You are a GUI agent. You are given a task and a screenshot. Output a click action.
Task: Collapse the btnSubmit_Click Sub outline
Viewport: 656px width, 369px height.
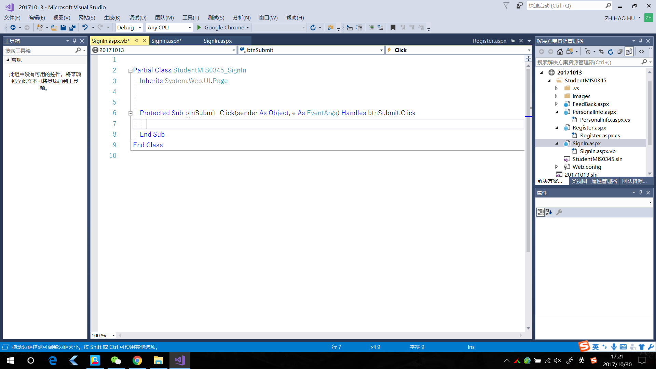point(130,113)
